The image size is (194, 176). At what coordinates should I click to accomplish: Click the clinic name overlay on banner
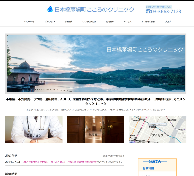click(x=145, y=49)
